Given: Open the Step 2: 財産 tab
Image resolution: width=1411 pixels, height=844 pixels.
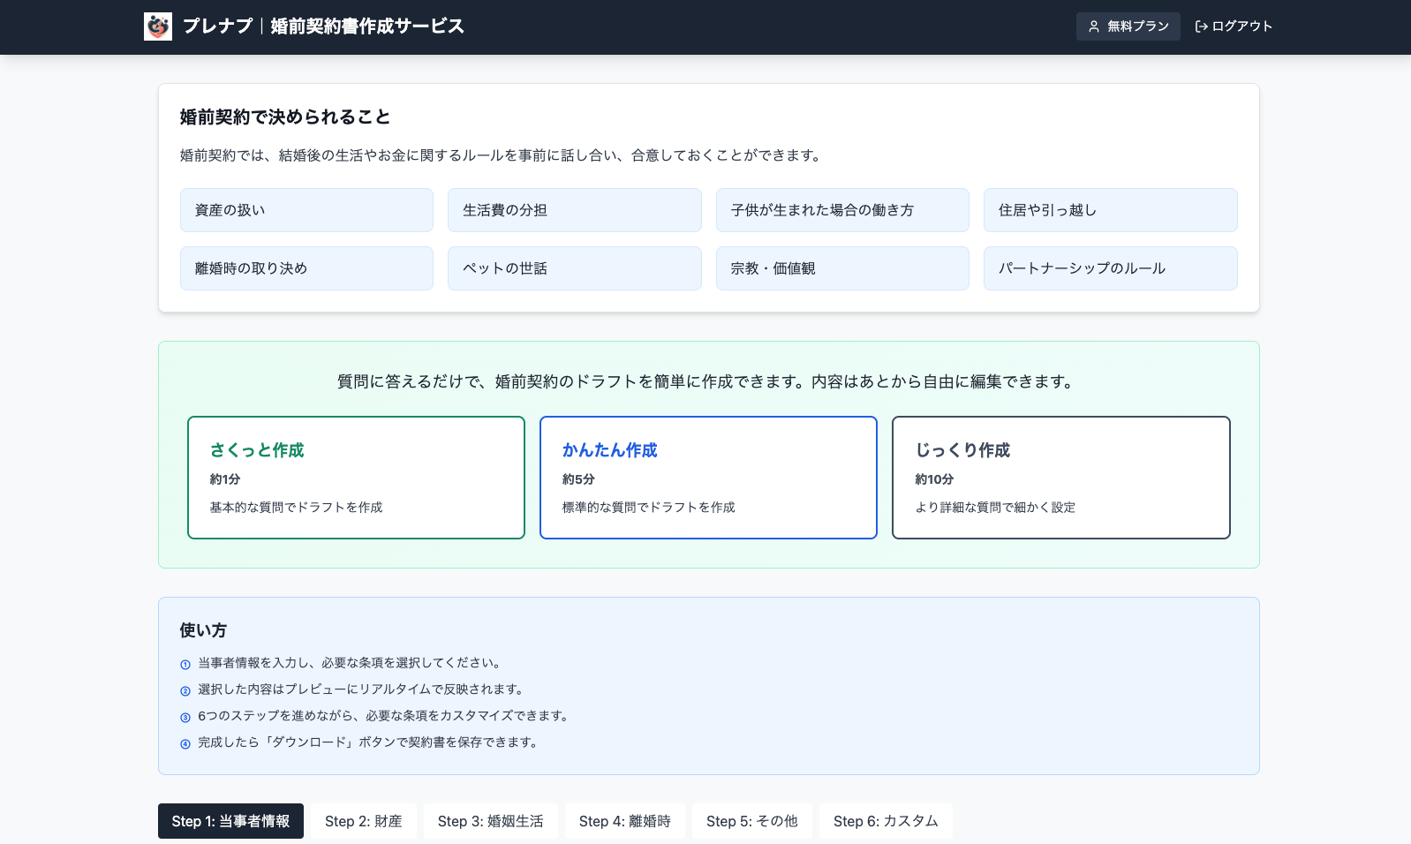Looking at the screenshot, I should (363, 821).
